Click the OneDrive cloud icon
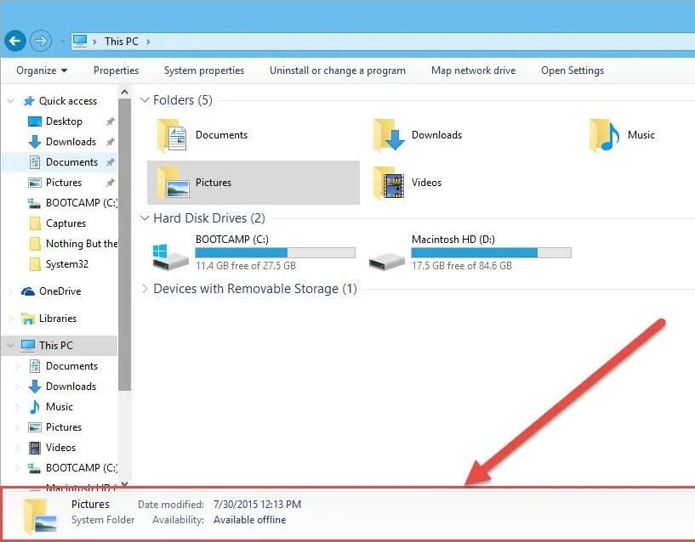This screenshot has height=542, width=695. pos(28,291)
